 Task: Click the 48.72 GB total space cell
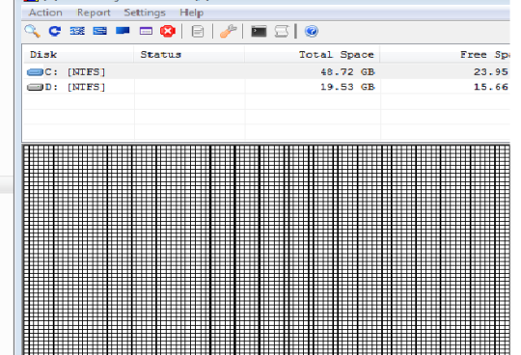coord(347,71)
